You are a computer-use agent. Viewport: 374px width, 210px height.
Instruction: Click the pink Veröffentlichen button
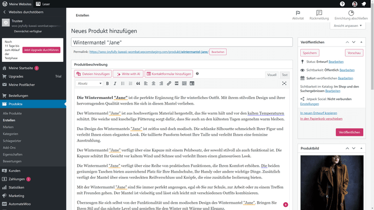(x=350, y=132)
